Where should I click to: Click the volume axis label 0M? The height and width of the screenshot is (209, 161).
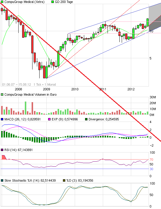152,115
